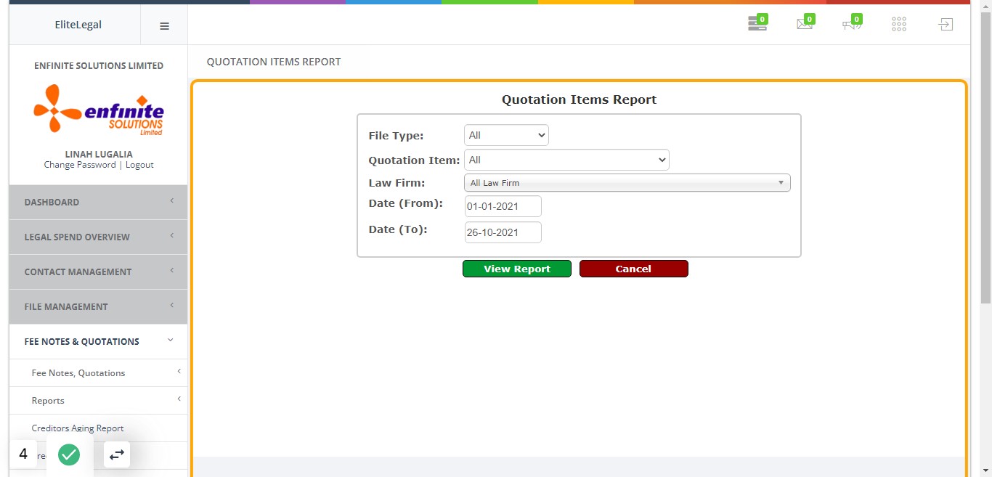The width and height of the screenshot is (992, 477).
Task: Click the Logout link
Action: pyautogui.click(x=139, y=165)
